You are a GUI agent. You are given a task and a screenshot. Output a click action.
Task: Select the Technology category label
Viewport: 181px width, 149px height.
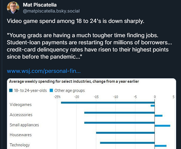[20, 145]
